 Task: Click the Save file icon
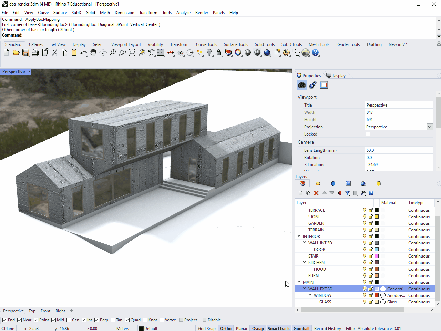point(25,52)
